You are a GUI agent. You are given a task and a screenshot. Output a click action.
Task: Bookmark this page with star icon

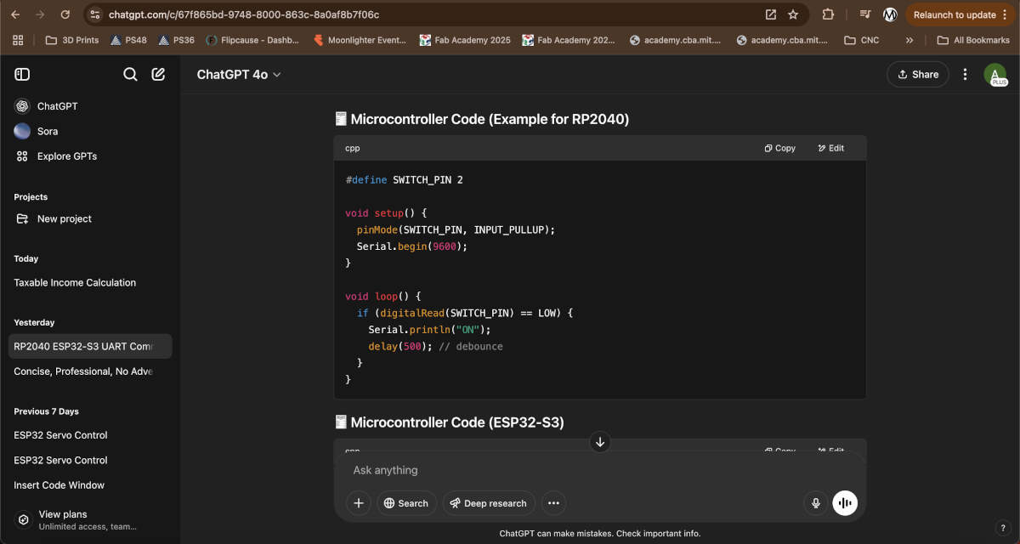793,14
